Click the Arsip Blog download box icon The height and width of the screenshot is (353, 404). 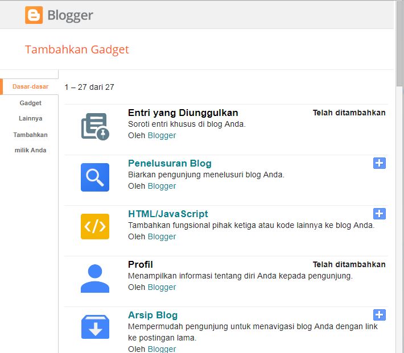[95, 327]
